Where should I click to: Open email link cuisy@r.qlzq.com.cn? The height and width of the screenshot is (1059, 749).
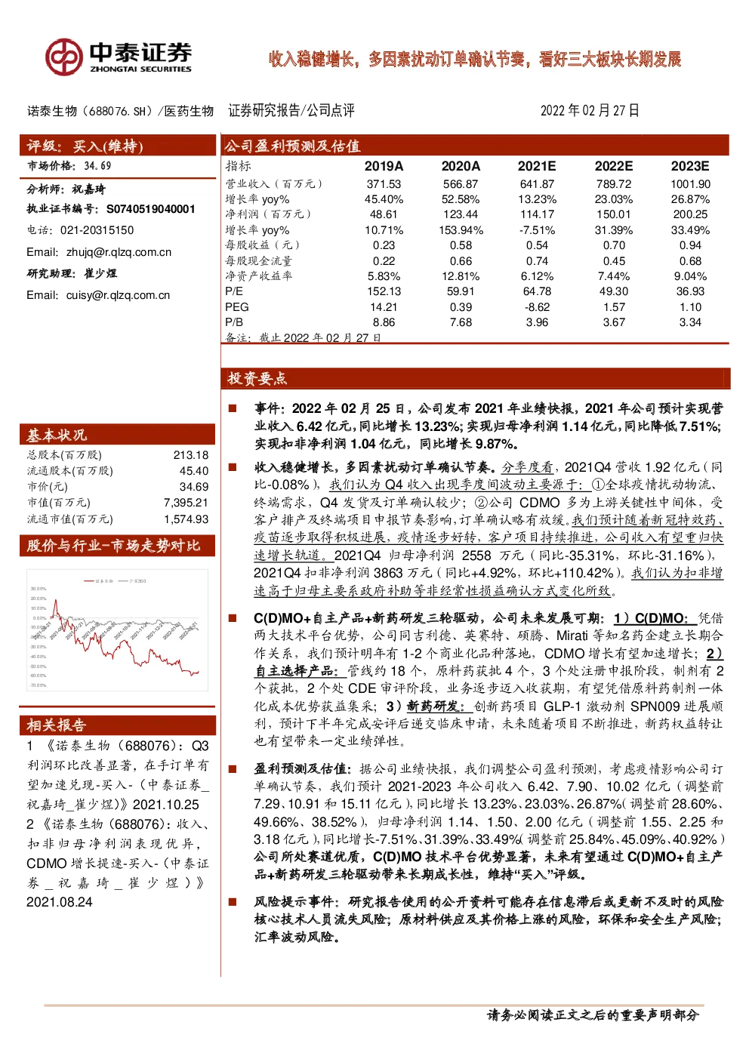click(118, 295)
